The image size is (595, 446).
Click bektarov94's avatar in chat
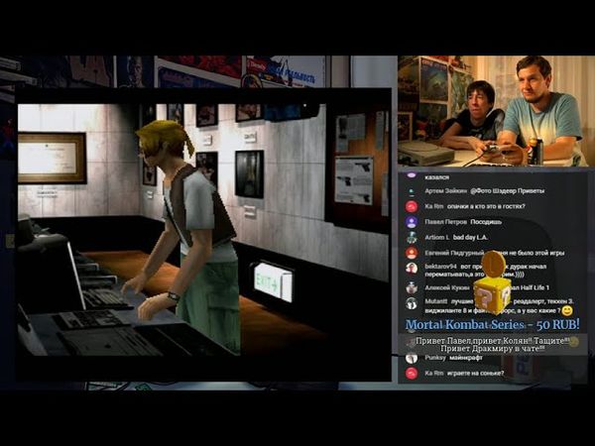point(412,269)
